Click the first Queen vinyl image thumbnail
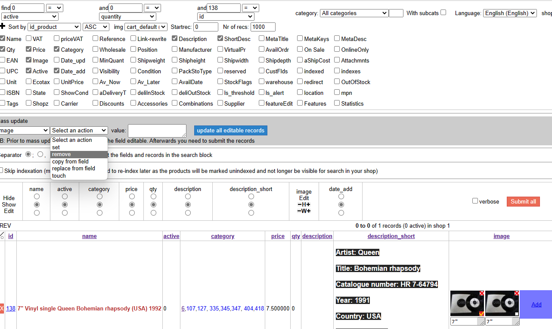 (465, 303)
